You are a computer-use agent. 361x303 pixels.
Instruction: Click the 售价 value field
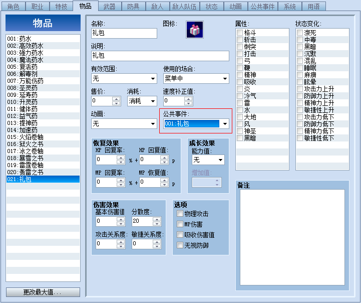coord(102,101)
